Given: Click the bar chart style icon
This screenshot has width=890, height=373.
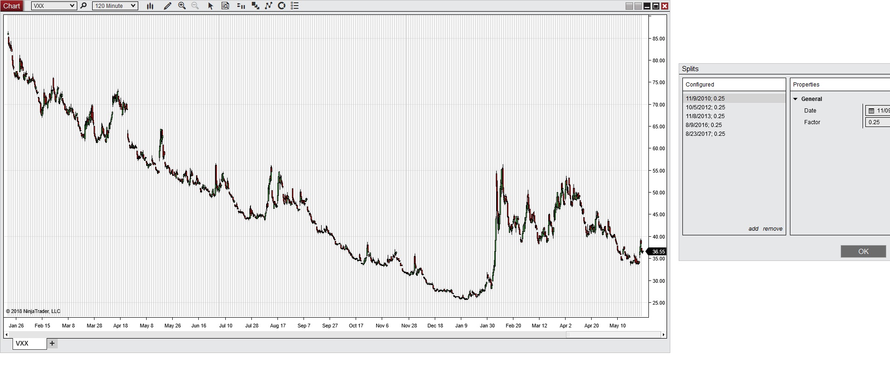Looking at the screenshot, I should click(150, 6).
